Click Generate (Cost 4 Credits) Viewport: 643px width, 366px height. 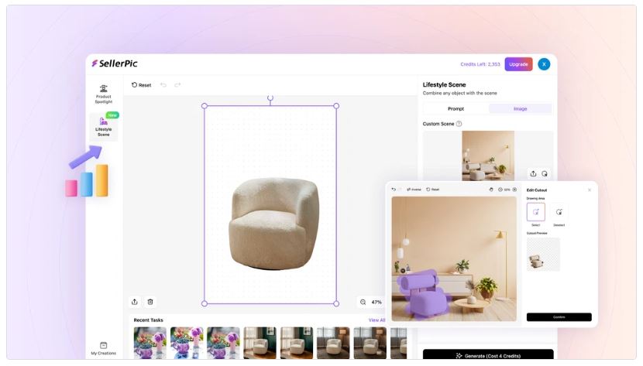click(x=488, y=355)
